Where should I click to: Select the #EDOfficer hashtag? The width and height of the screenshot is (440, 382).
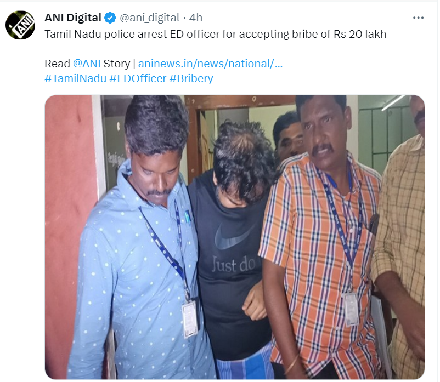(138, 78)
